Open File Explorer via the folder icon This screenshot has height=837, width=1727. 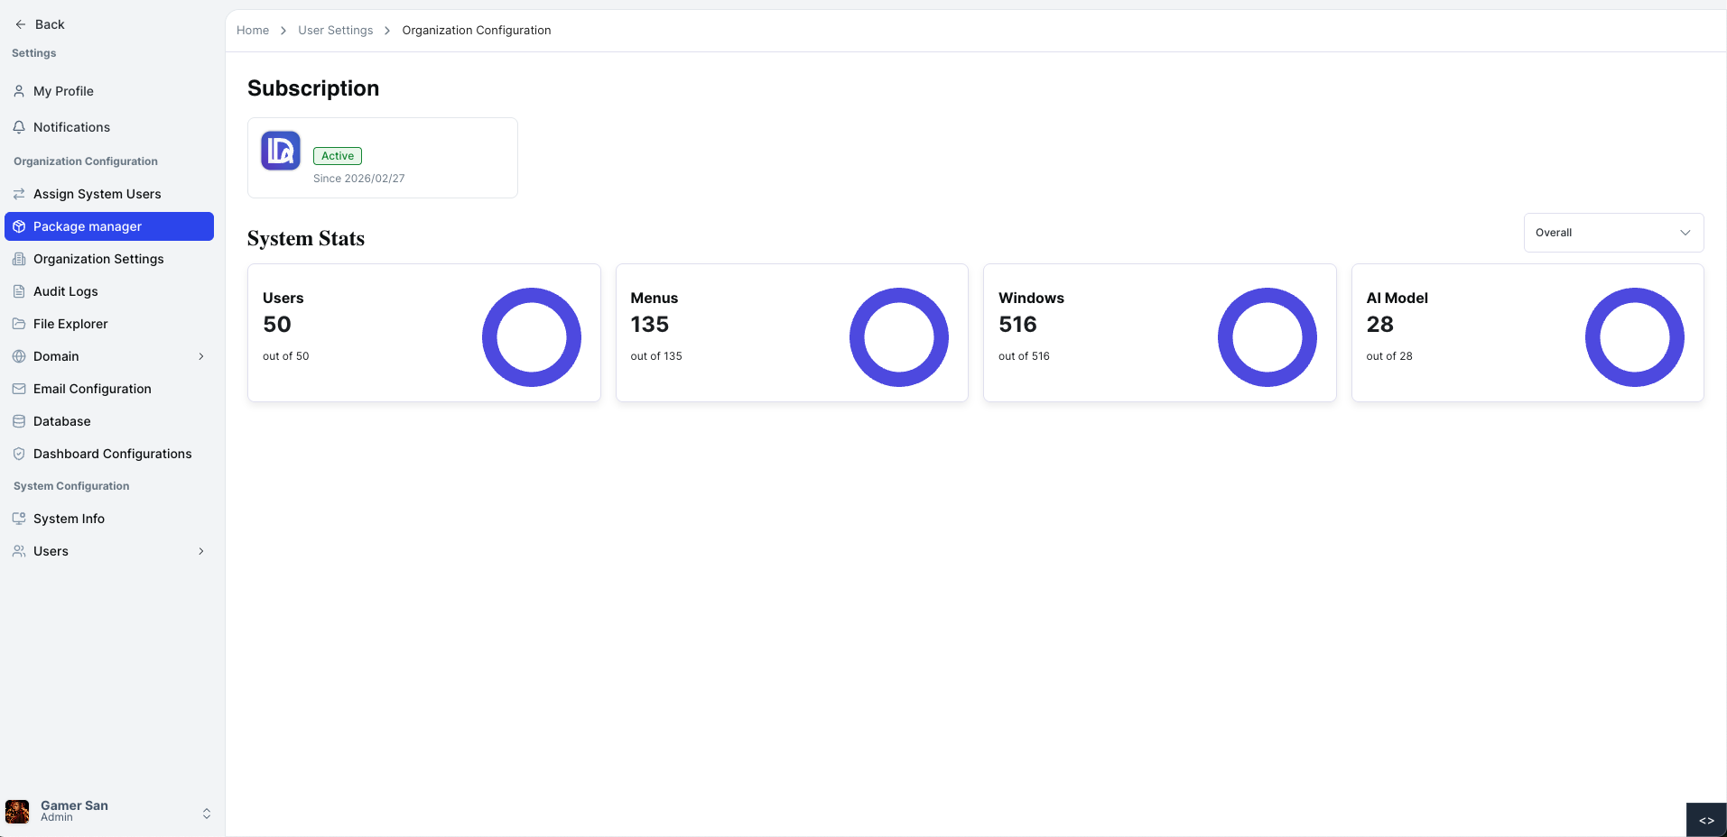click(x=20, y=323)
